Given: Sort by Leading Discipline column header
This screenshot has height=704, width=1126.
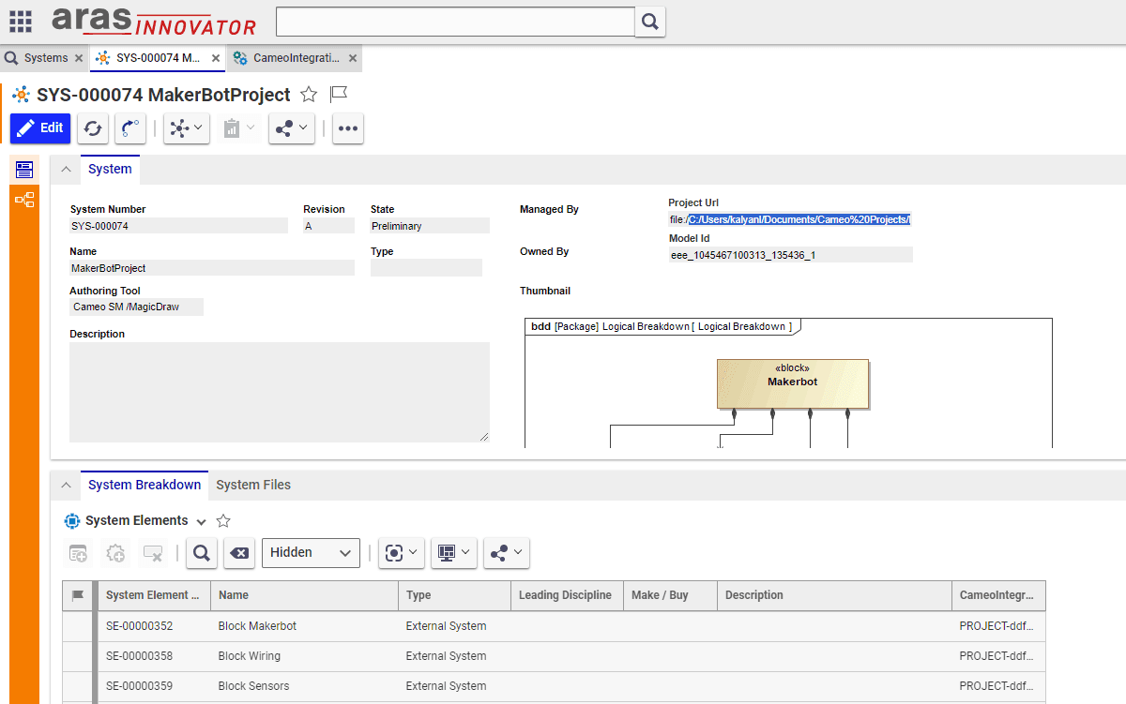Looking at the screenshot, I should (567, 595).
